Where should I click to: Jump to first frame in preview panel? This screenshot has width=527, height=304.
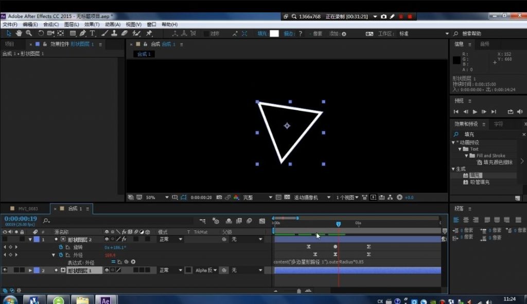point(456,112)
